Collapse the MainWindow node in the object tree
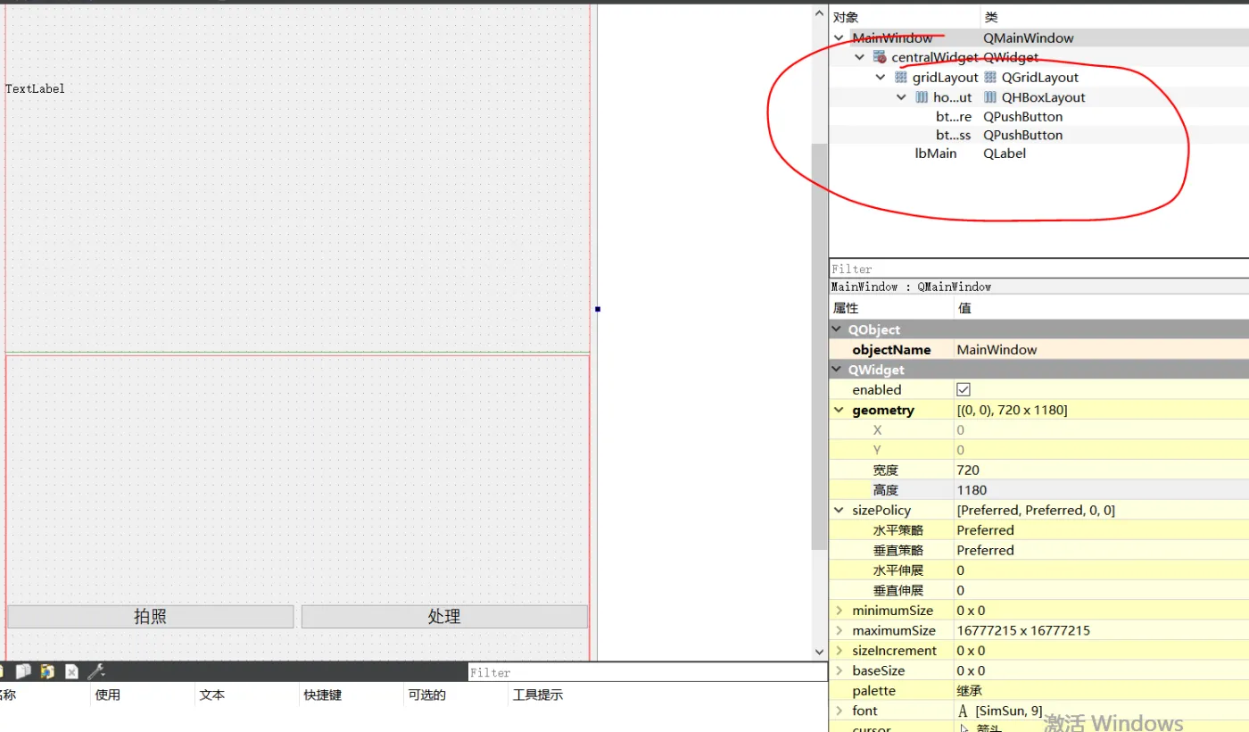1249x732 pixels. pyautogui.click(x=839, y=38)
